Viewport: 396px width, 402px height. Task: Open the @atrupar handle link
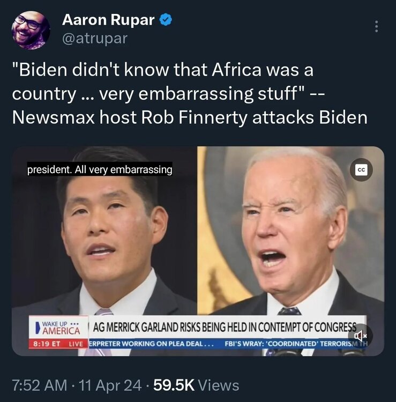click(x=95, y=39)
